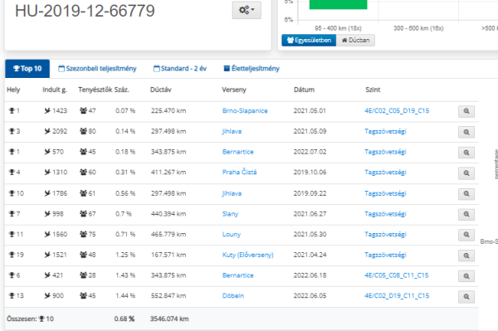Click the Dátum column header
Image resolution: width=498 pixels, height=331 pixels.
[304, 90]
